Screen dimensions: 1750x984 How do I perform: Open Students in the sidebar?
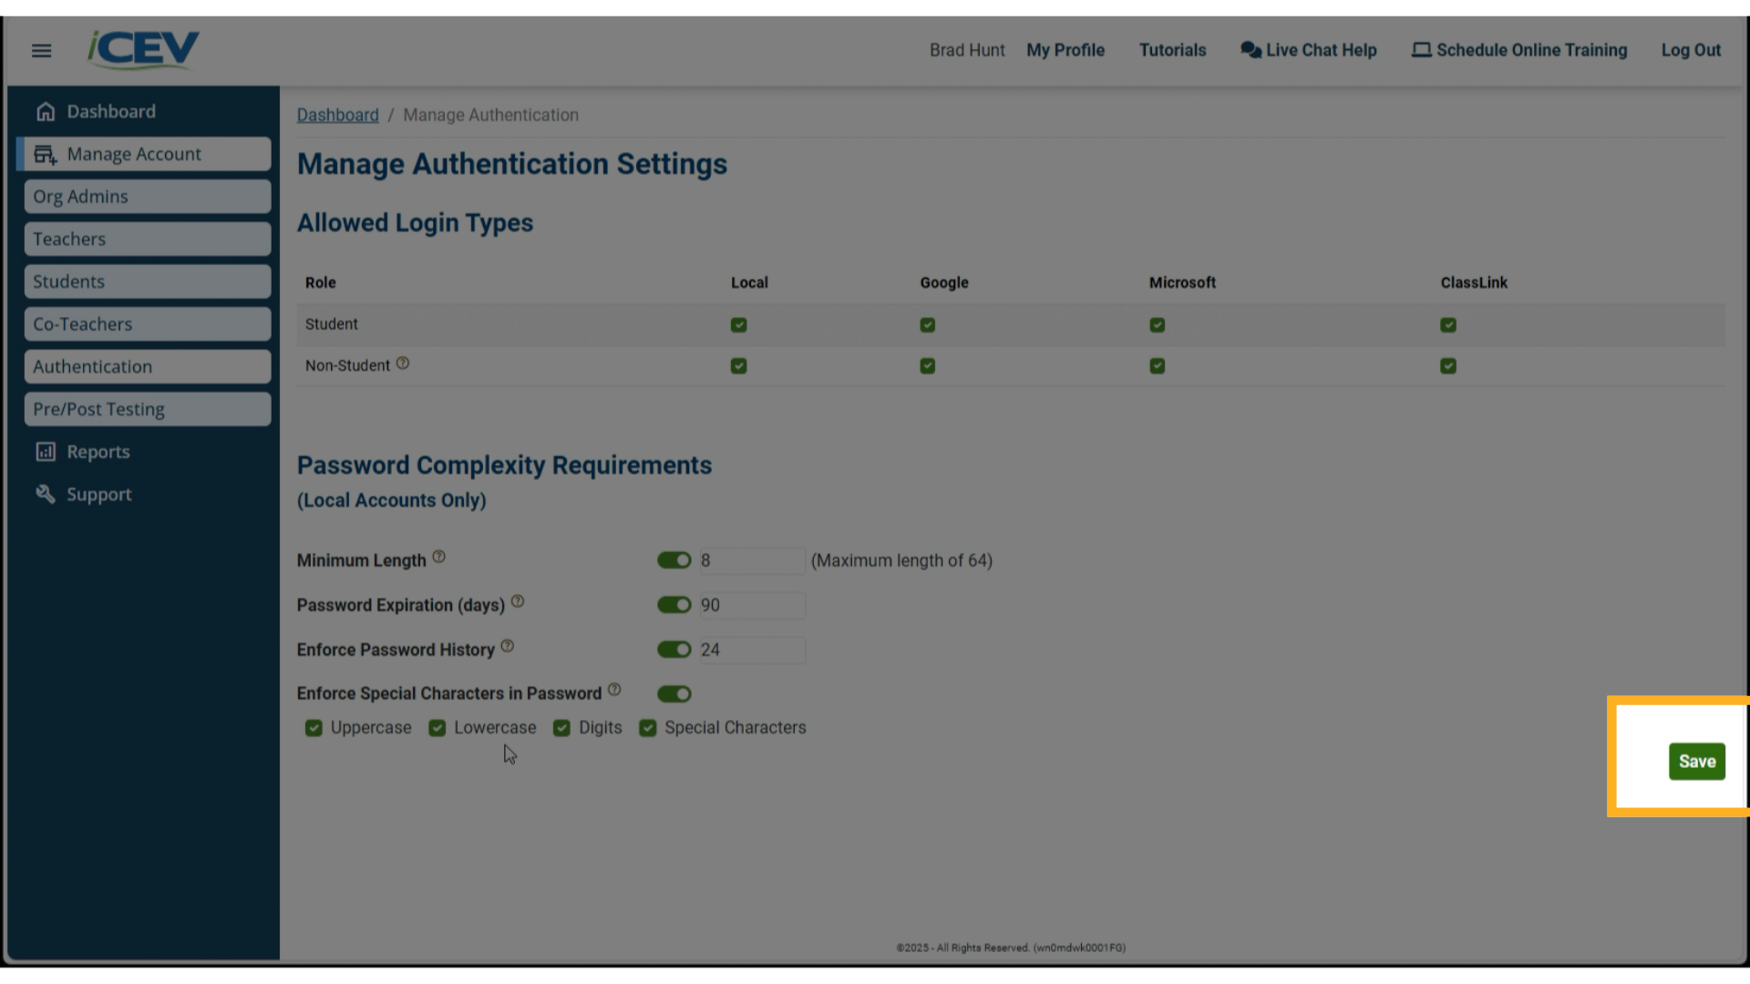tap(148, 282)
